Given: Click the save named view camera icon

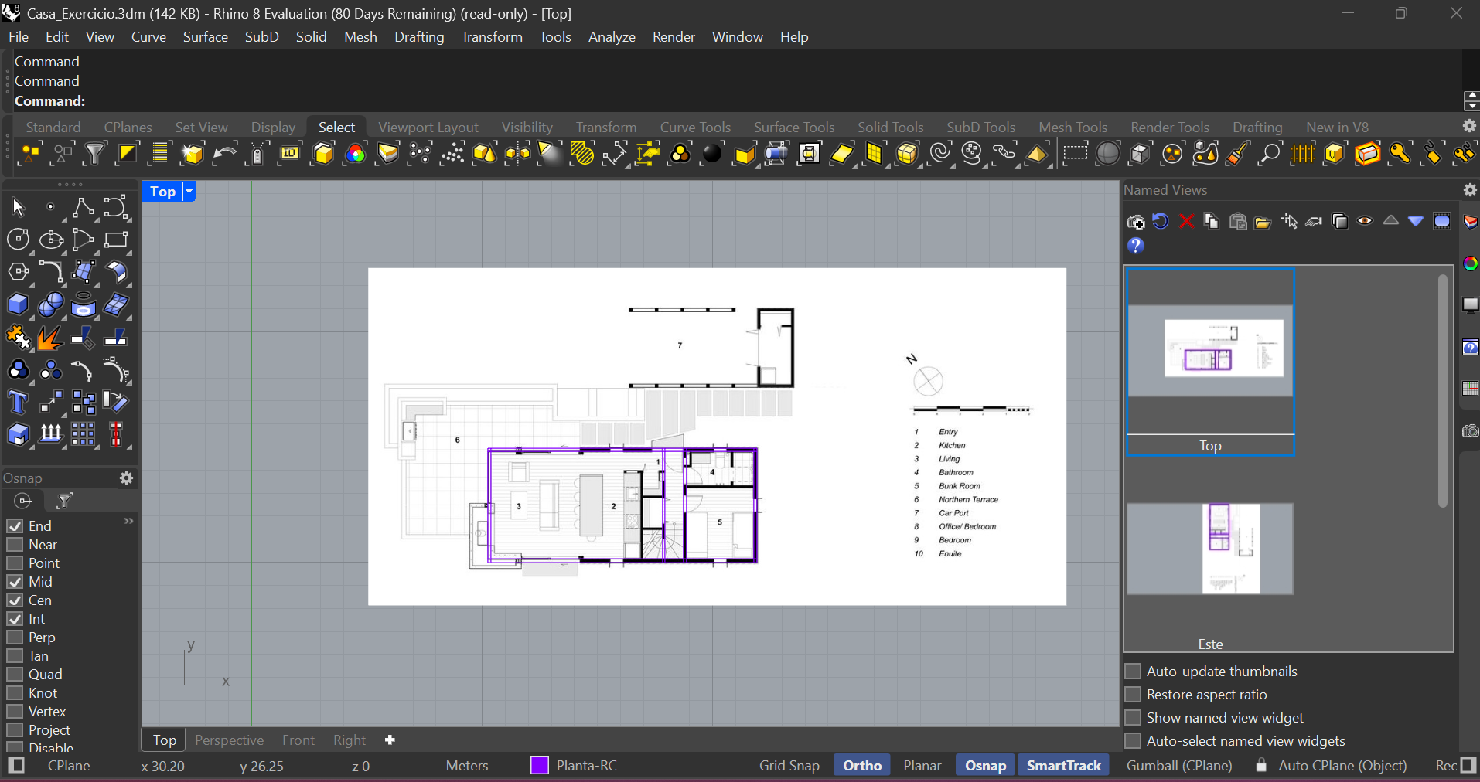Looking at the screenshot, I should coord(1135,222).
